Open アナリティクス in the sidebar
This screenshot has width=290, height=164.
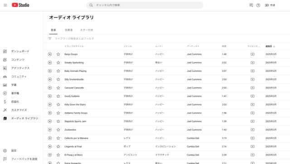21,68
